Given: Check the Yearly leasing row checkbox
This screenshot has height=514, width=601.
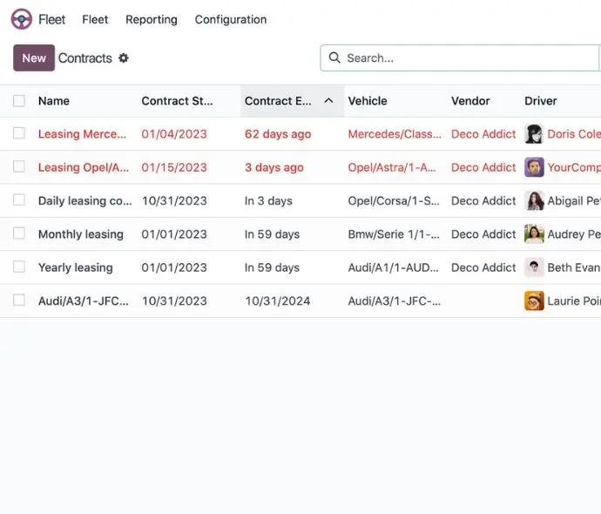Looking at the screenshot, I should click(x=19, y=267).
